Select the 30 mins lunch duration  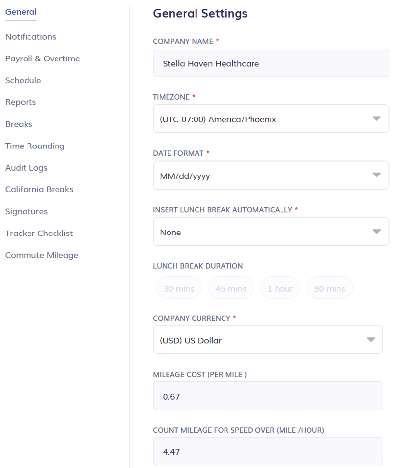point(178,288)
